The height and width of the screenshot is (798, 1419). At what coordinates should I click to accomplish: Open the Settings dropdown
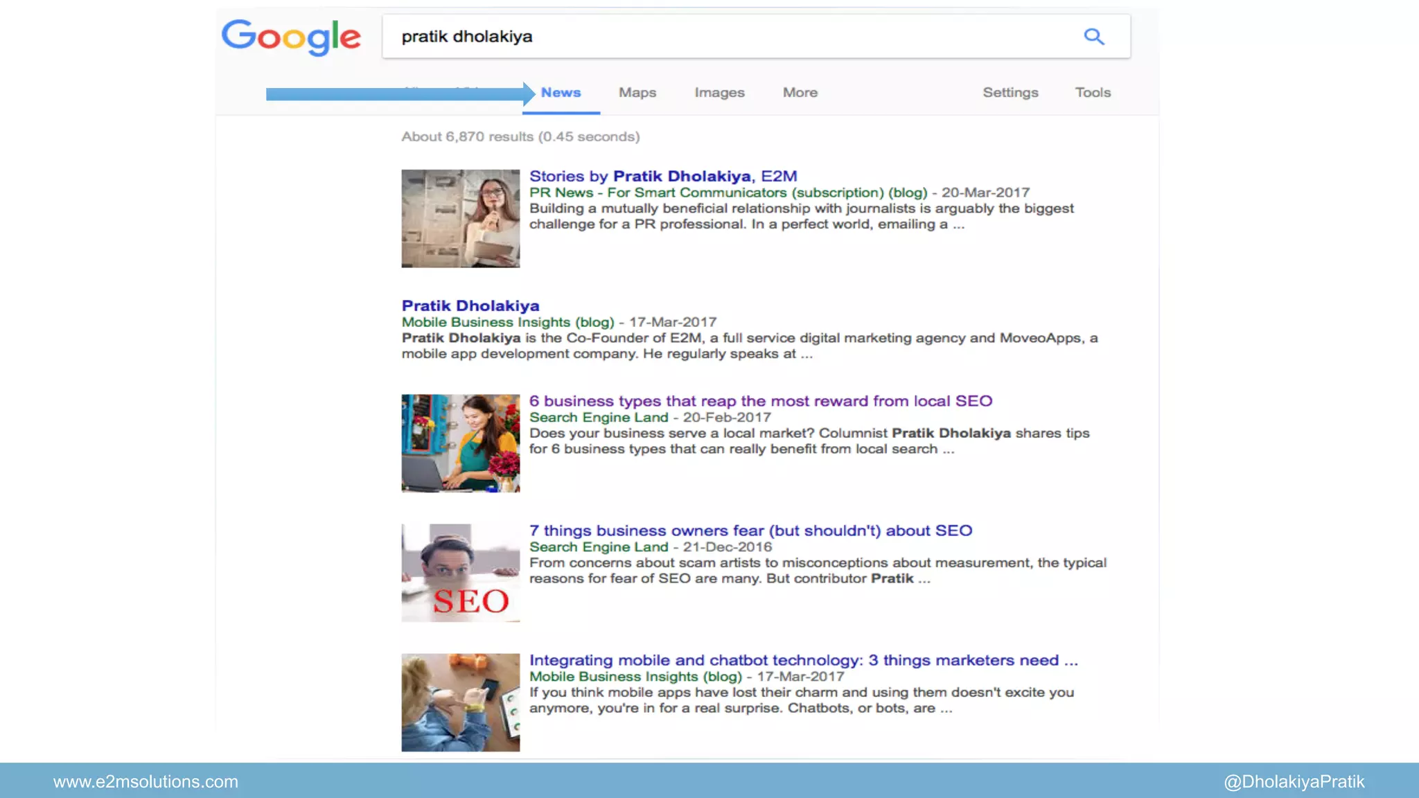point(1010,93)
